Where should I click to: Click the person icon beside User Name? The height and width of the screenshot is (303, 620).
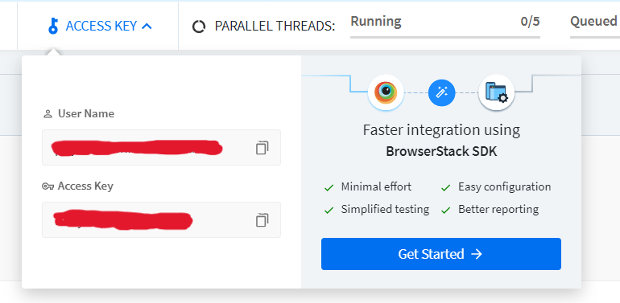tap(48, 114)
